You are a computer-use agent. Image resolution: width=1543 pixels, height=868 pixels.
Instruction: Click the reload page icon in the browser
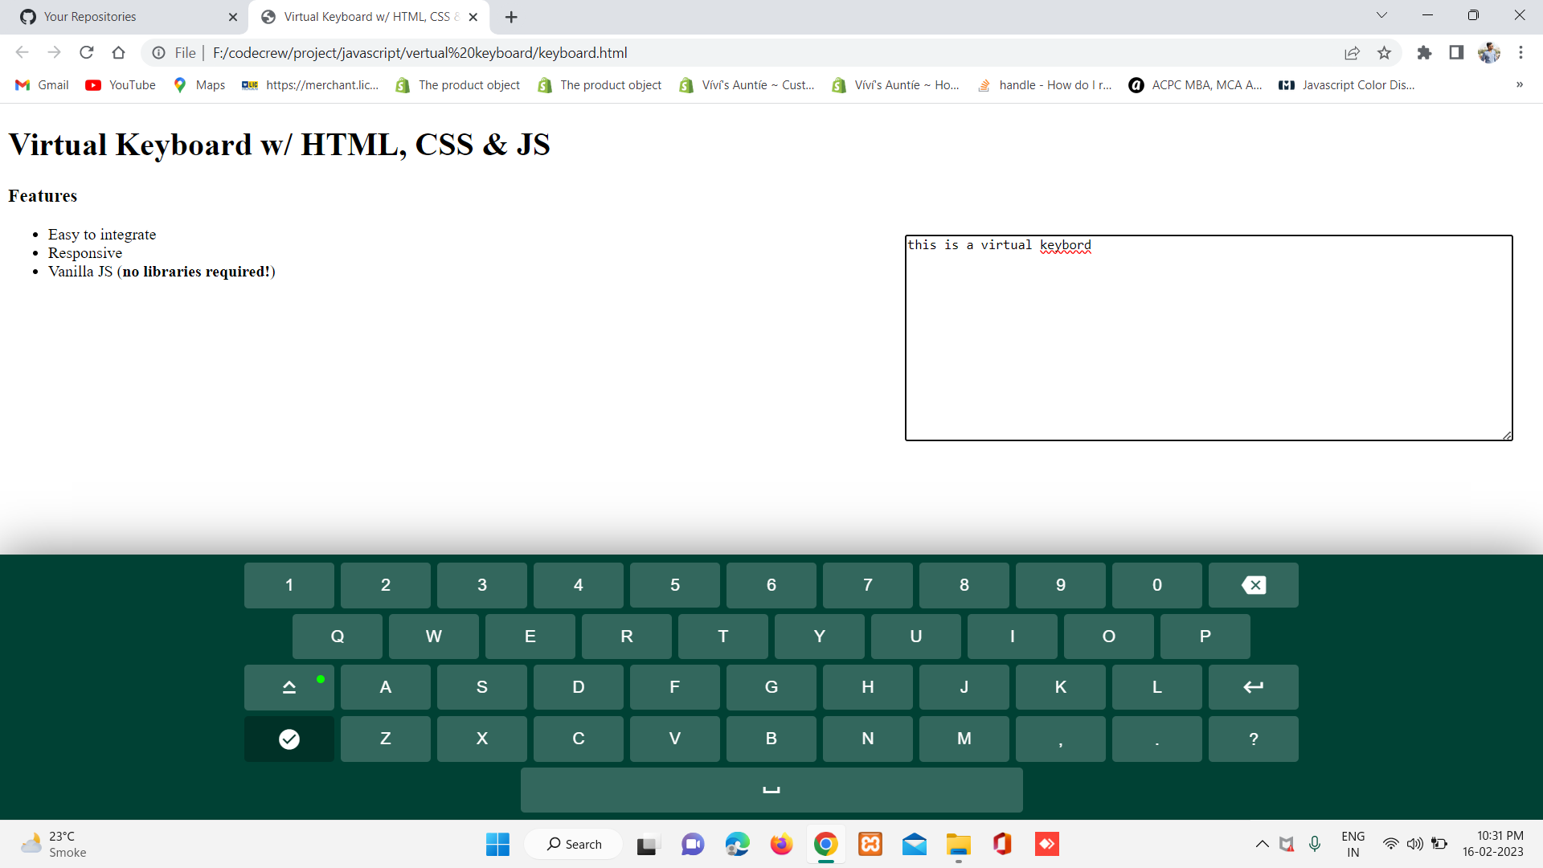86,52
